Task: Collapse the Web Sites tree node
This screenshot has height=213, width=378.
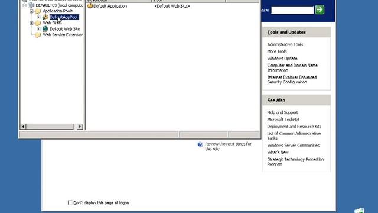Action: 31,23
